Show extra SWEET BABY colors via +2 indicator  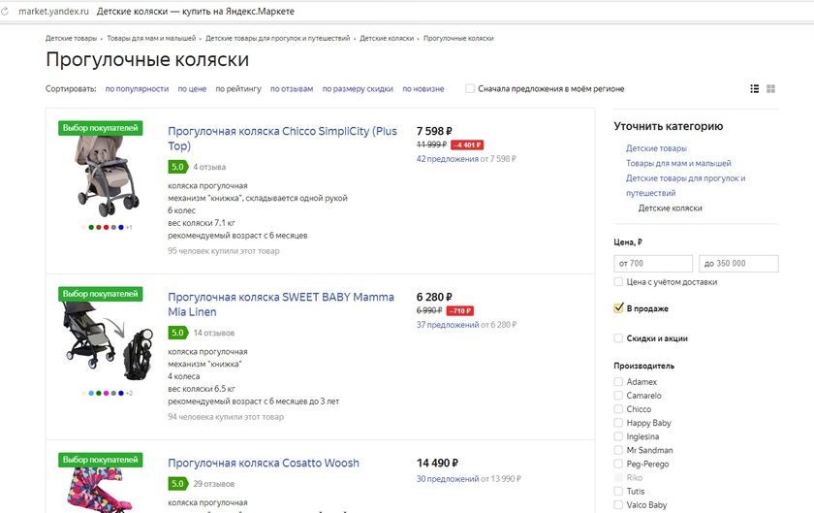tap(129, 393)
